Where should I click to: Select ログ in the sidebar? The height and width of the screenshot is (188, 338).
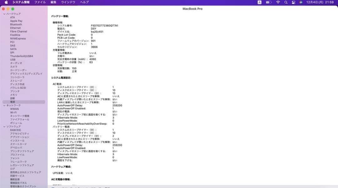click(13, 169)
